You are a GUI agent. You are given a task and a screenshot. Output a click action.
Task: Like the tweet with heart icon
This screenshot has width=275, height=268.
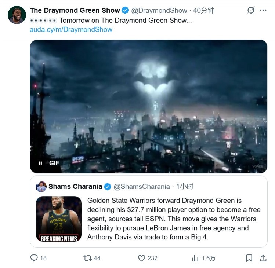pyautogui.click(x=141, y=258)
